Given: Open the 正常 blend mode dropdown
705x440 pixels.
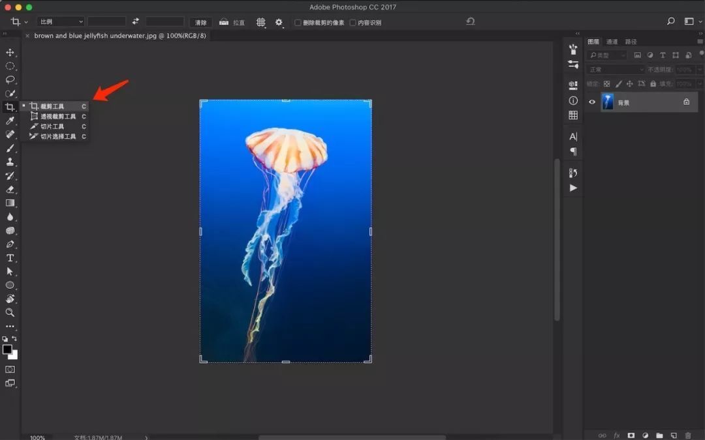Looking at the screenshot, I should 615,69.
